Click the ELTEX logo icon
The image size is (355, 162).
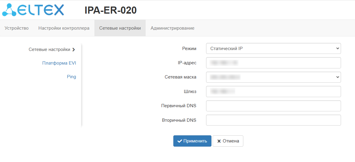pos(10,10)
